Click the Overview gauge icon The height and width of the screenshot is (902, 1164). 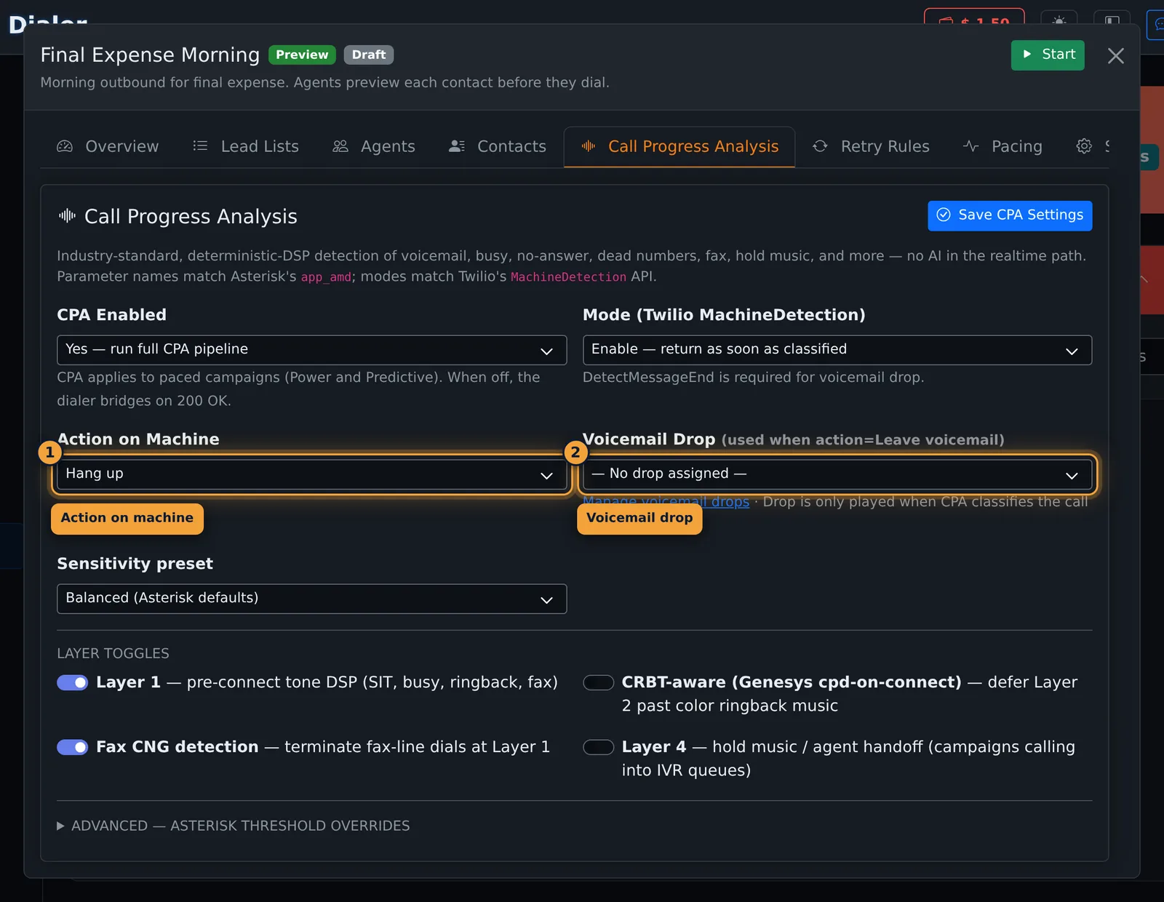pos(65,146)
